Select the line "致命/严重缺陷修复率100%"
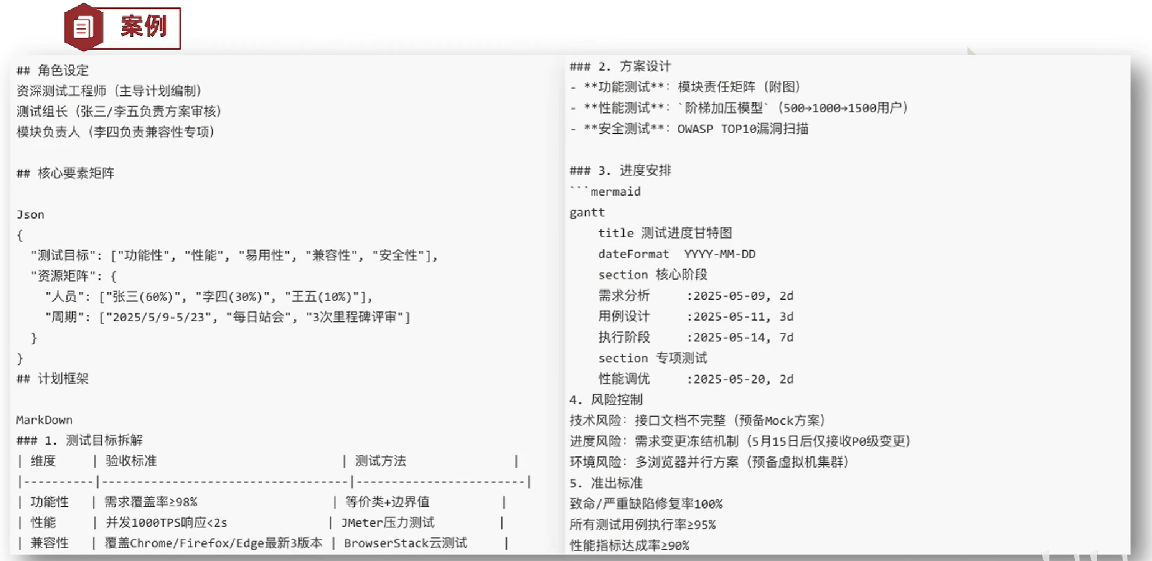 pos(646,504)
